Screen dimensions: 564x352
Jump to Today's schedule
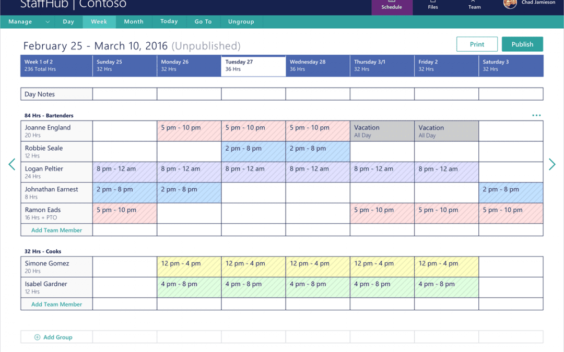169,21
